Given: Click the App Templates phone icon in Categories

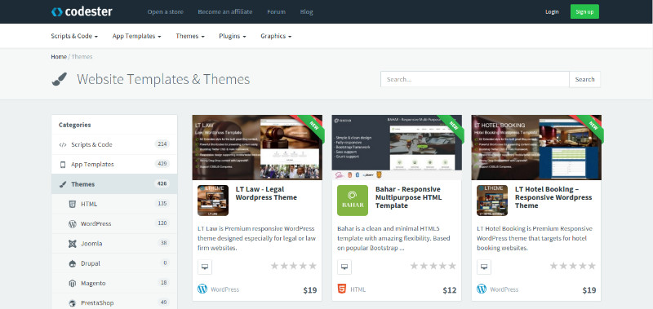Looking at the screenshot, I should click(63, 164).
